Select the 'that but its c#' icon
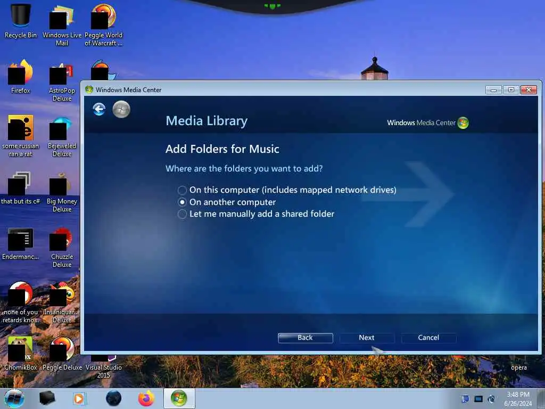 21,188
